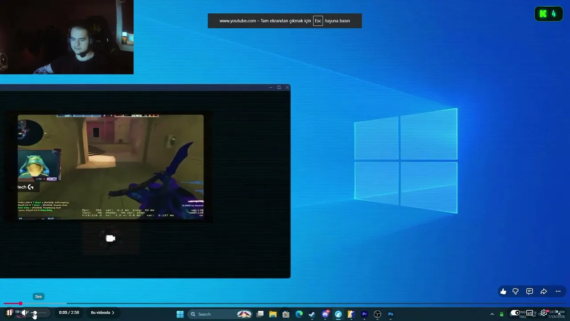Screen dimensions: 570x321
Task: Toggle the autoplay switch
Action: pos(515,313)
